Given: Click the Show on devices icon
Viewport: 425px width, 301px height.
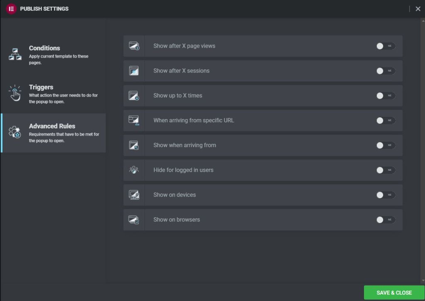Looking at the screenshot, I should tap(134, 195).
